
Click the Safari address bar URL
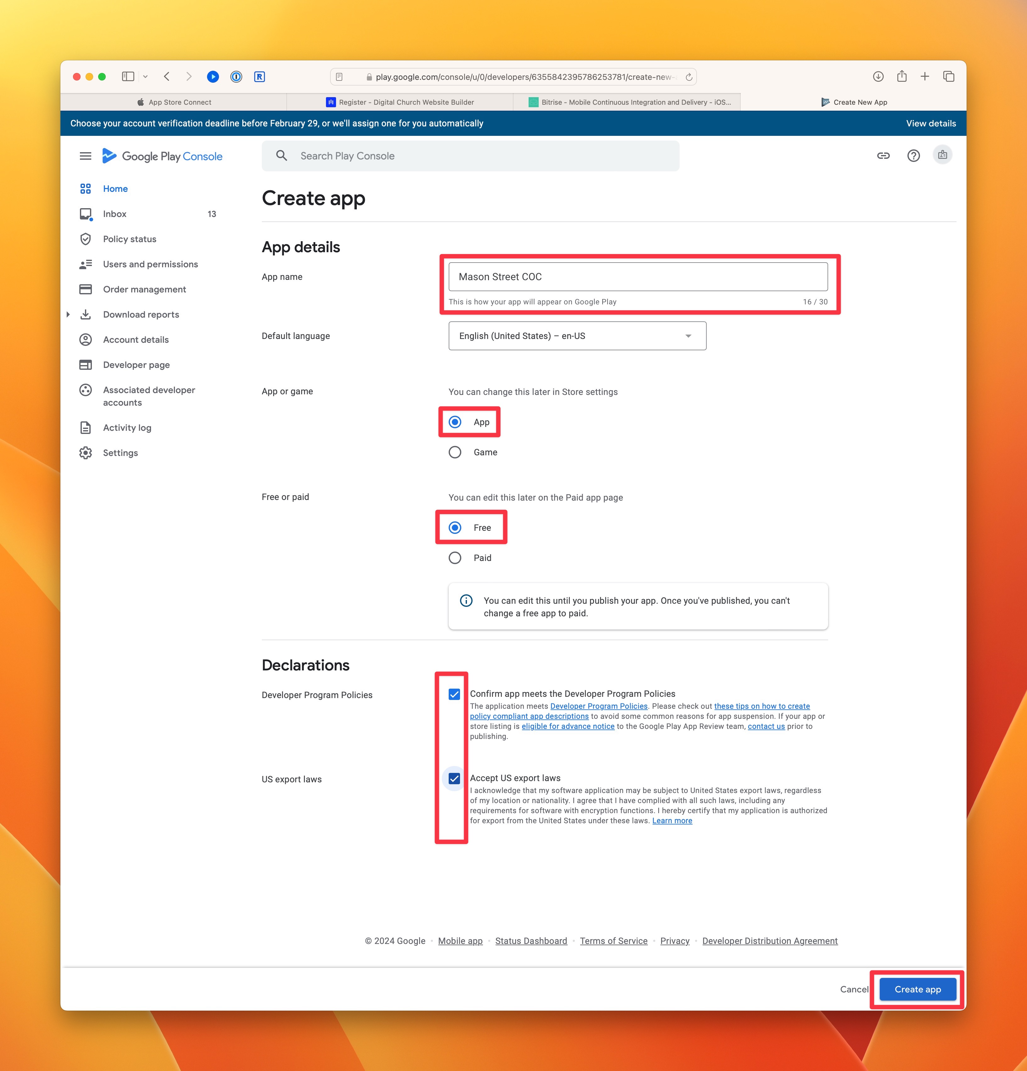click(x=513, y=77)
